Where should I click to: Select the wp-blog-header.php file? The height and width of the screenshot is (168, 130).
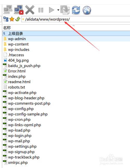coord(26,98)
